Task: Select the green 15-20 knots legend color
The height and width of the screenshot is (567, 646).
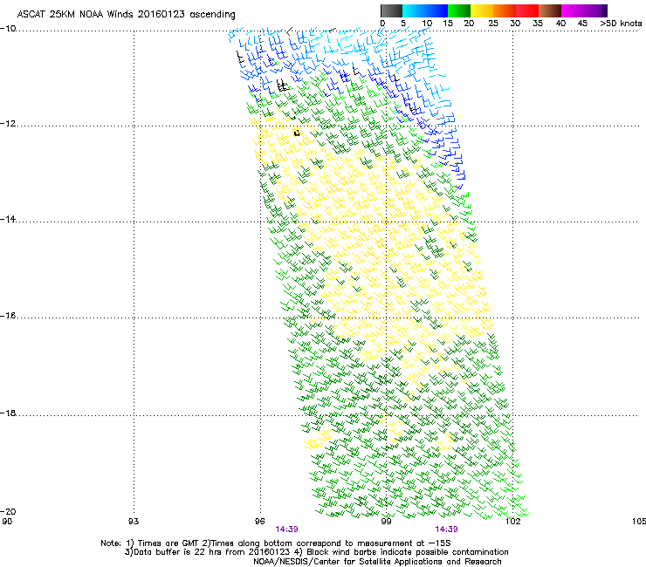Action: (x=459, y=10)
